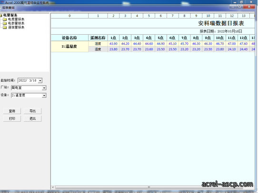This screenshot has height=193, width=258.
Task: Select column header 0 in the grid
Action: (69, 16)
